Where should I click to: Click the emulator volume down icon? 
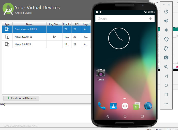[166, 30]
